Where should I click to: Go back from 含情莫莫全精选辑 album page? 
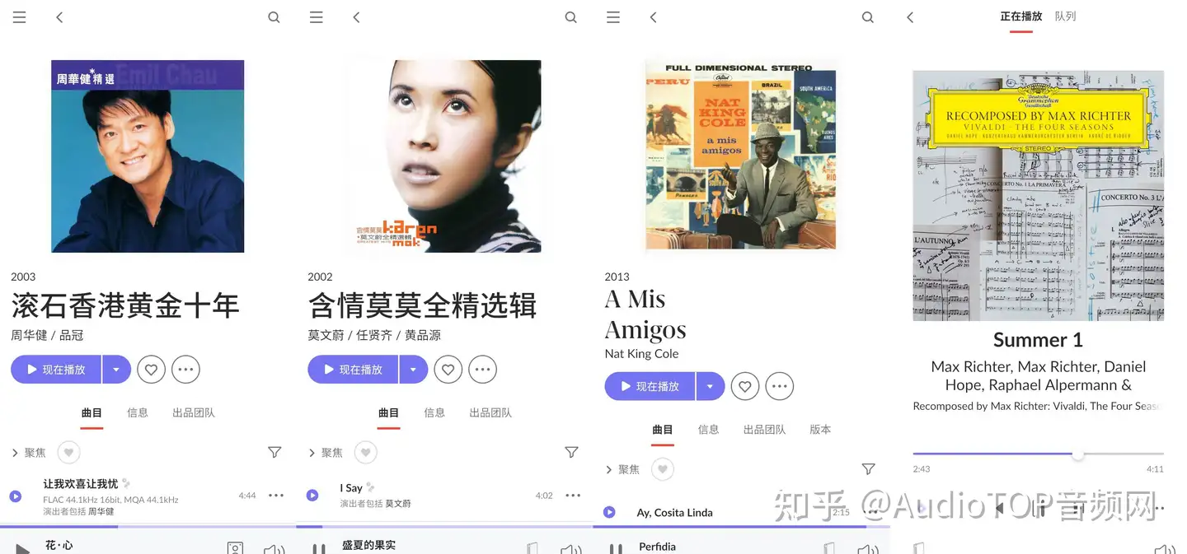click(x=356, y=17)
